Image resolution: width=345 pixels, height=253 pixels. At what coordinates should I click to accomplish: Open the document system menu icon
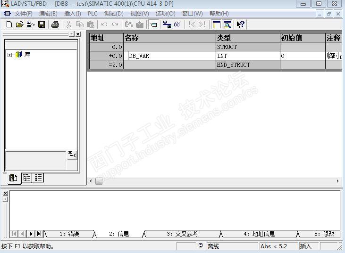click(x=7, y=14)
